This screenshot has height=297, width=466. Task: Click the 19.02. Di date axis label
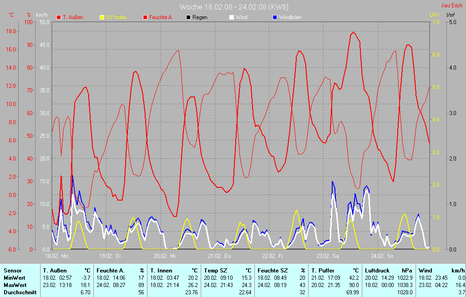[x=110, y=256]
